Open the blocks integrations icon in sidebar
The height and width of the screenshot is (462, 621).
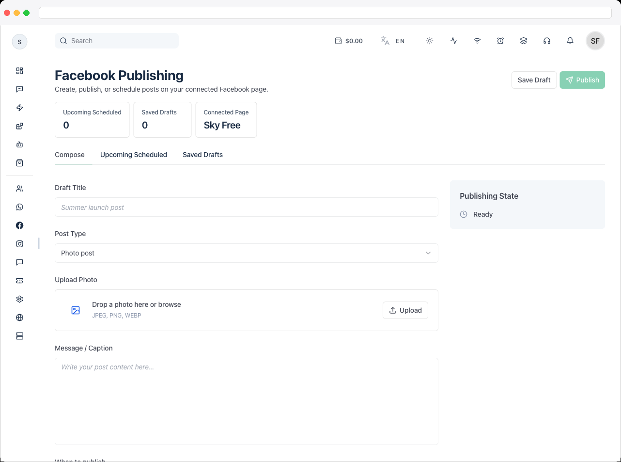click(x=19, y=126)
